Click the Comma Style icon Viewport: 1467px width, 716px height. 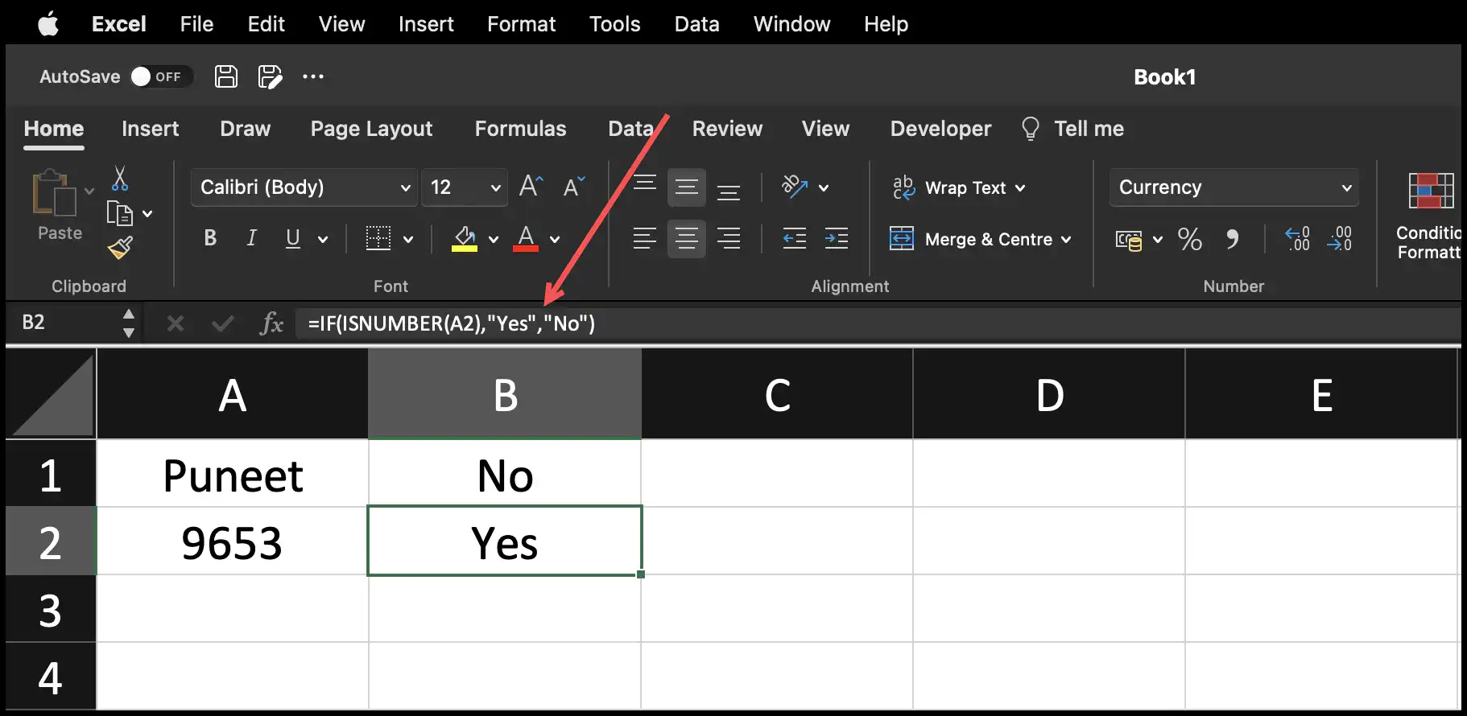click(x=1232, y=239)
